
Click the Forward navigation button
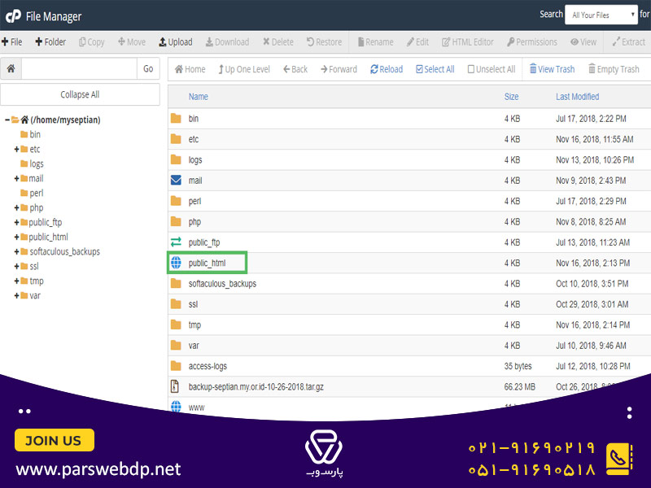click(339, 69)
